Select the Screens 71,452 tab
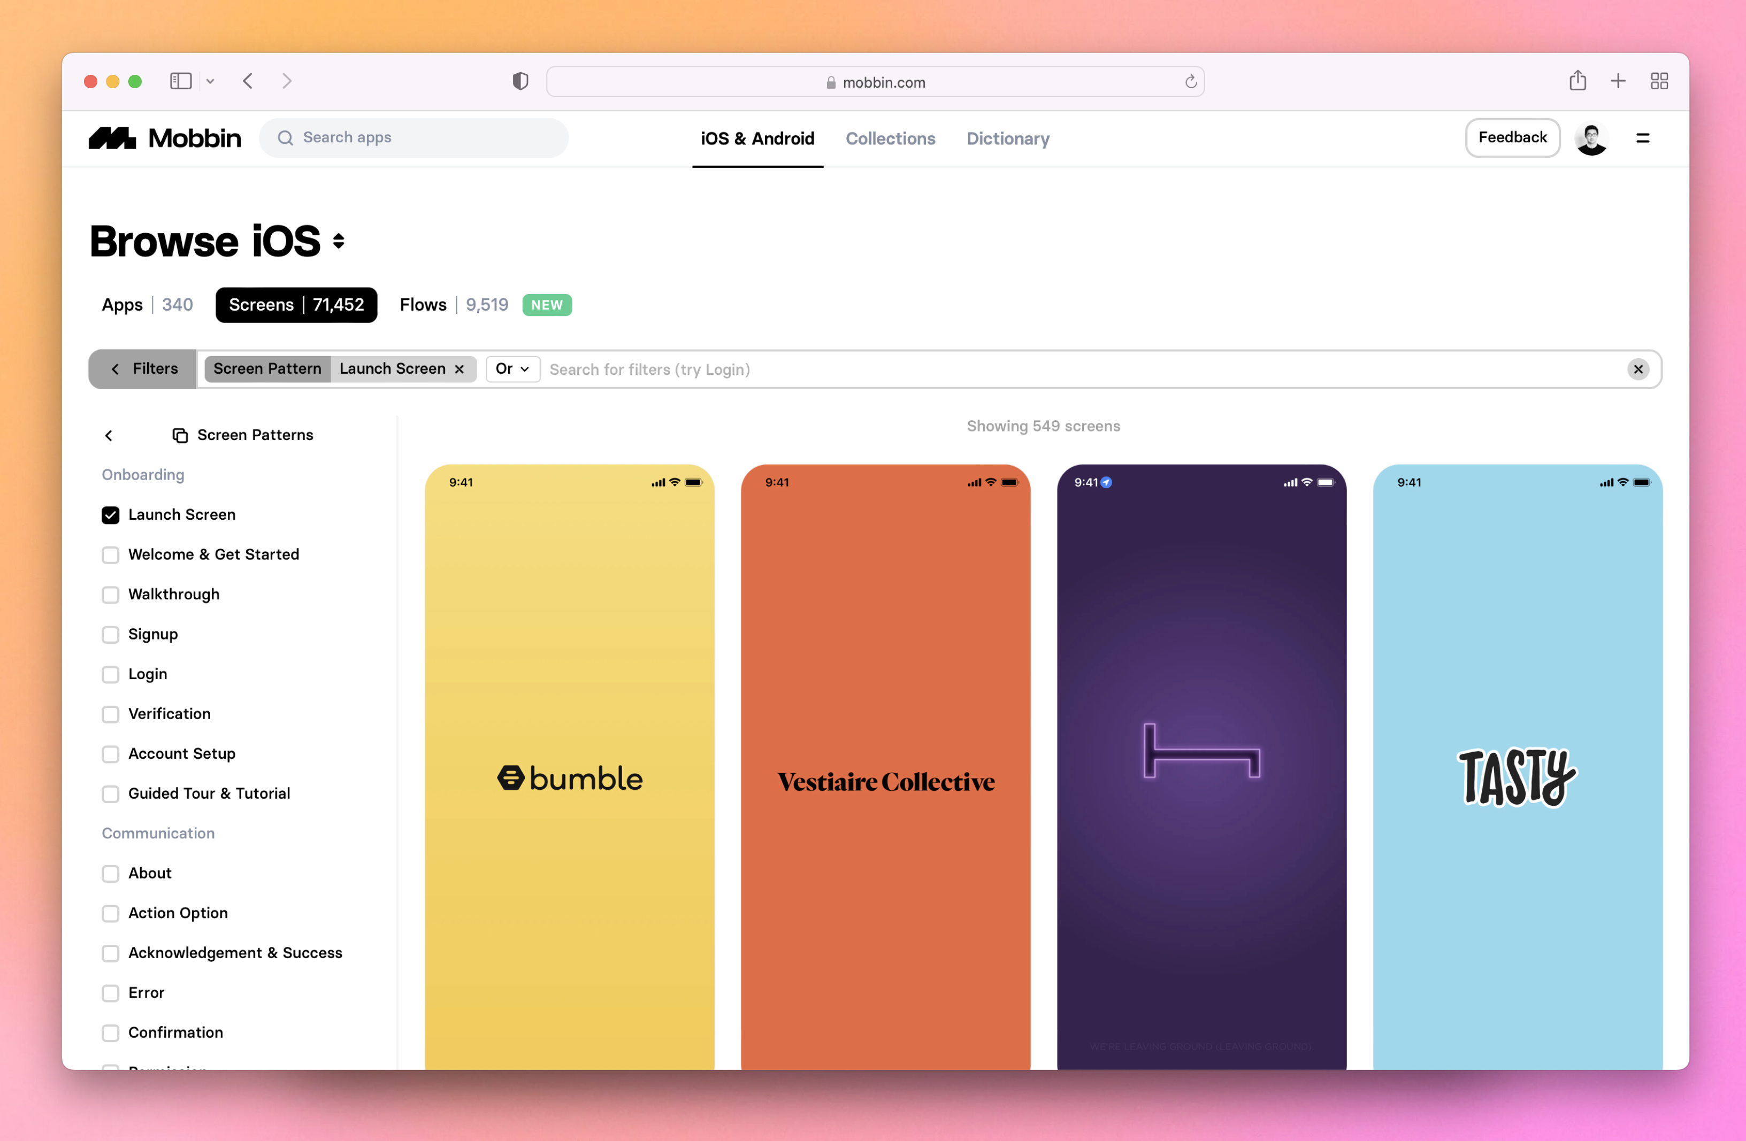 pyautogui.click(x=296, y=304)
